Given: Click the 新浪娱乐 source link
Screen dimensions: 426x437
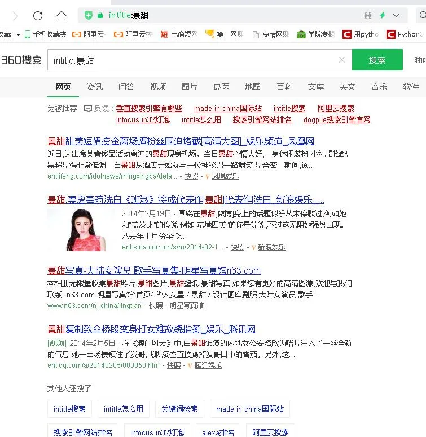Looking at the screenshot, I should pyautogui.click(x=271, y=247).
